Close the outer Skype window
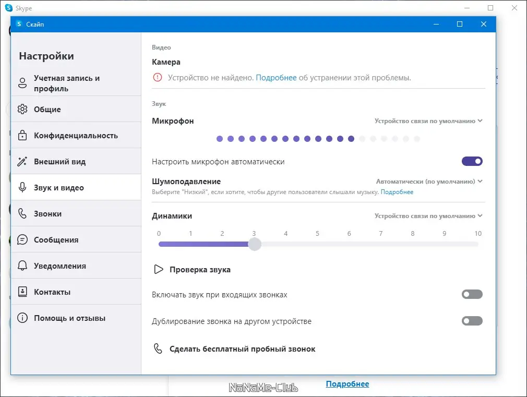This screenshot has width=527, height=397. click(x=514, y=8)
